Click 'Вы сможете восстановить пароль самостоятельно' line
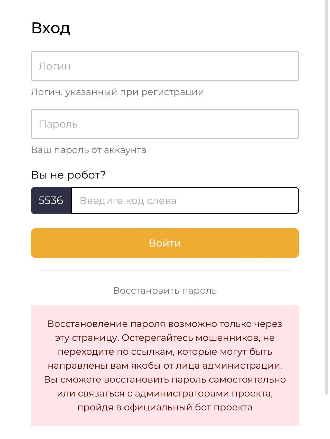The height and width of the screenshot is (439, 330). tap(165, 379)
